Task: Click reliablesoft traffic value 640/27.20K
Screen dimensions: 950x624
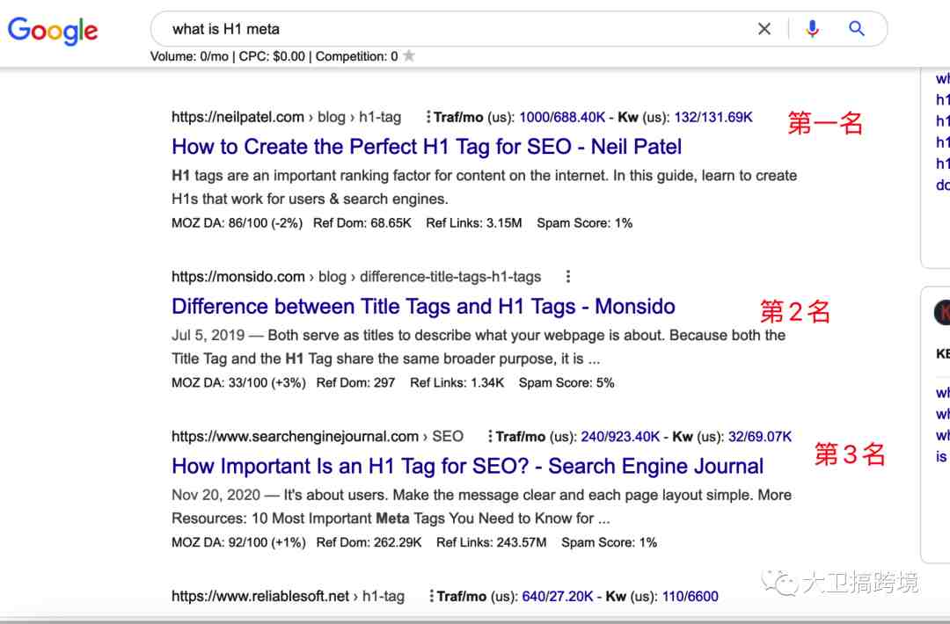Action: 558,596
